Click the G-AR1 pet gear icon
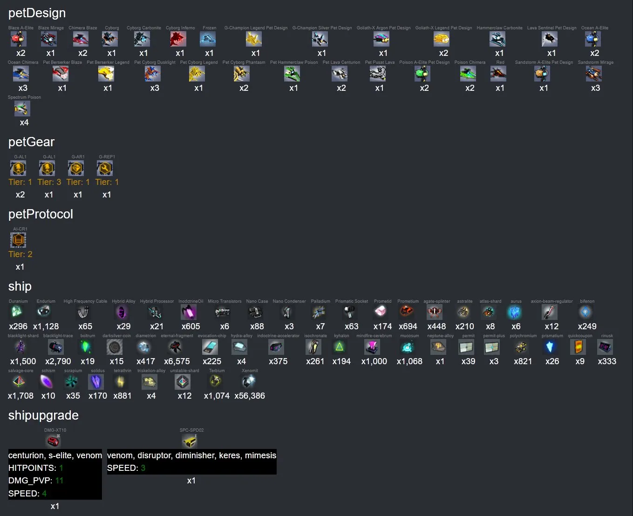Screen dimensions: 633x516 76,168
